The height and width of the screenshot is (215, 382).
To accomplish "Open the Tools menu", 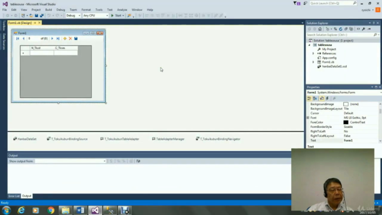I will (x=99, y=10).
